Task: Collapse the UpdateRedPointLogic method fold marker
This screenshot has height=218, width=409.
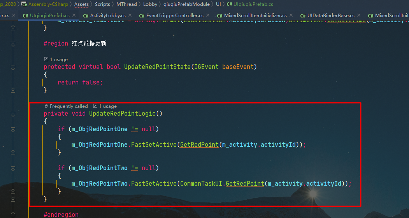Action: pos(13,114)
